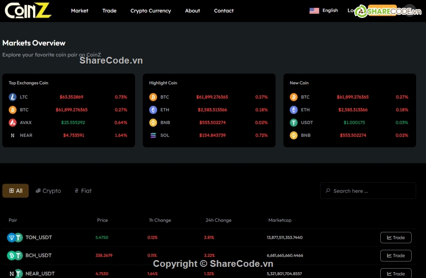Viewport: 426px width, 278px height.
Task: Click Trade button for TON_USDT
Action: (396, 238)
